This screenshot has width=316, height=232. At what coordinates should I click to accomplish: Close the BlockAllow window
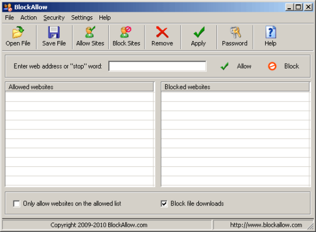coord(308,7)
